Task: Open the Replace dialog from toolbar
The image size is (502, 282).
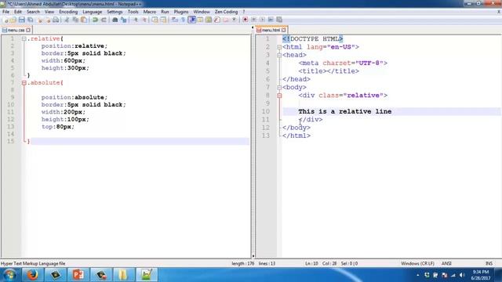Action: 124,20
